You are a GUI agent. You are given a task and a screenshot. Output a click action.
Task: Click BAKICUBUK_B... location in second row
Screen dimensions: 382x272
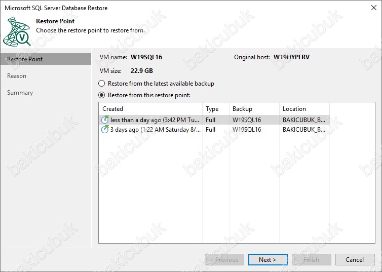point(304,130)
